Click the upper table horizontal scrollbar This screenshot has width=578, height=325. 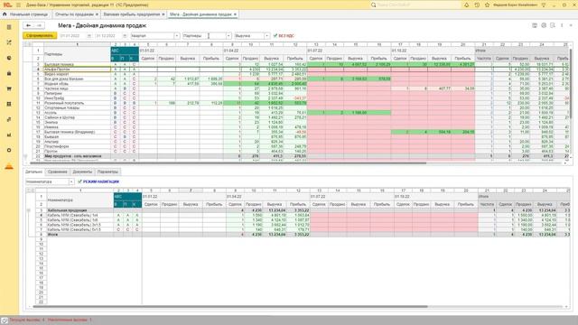click(x=228, y=162)
